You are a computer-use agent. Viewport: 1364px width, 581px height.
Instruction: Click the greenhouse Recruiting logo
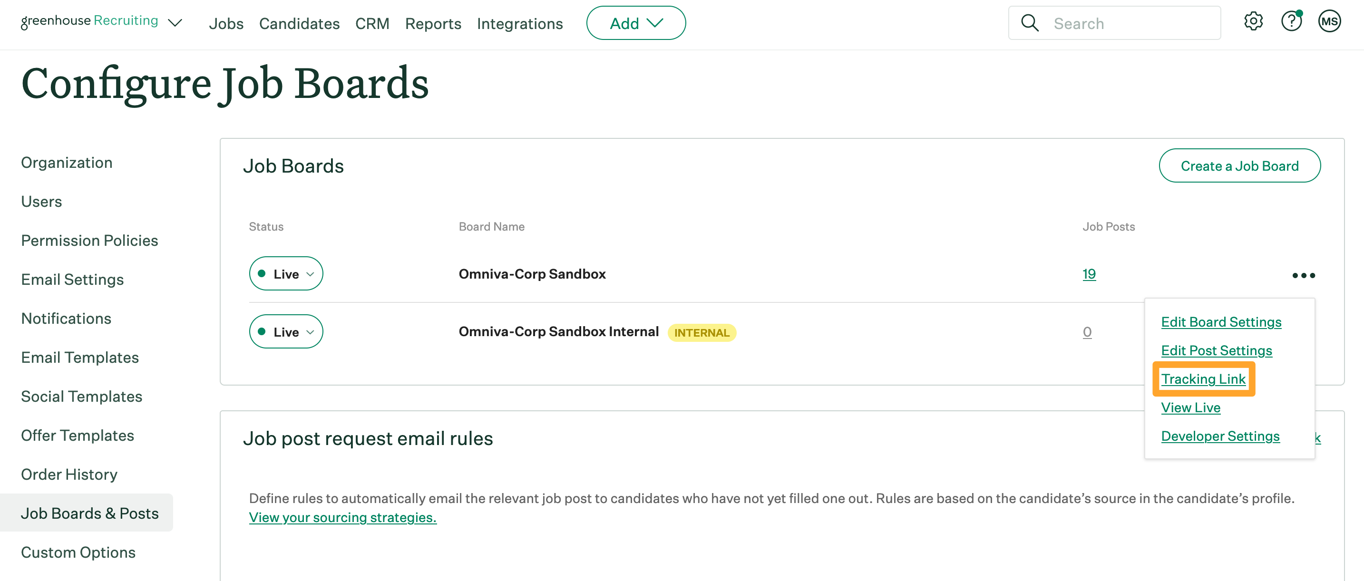pos(89,21)
